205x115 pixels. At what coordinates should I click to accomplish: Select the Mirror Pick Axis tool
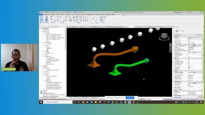point(77,17)
